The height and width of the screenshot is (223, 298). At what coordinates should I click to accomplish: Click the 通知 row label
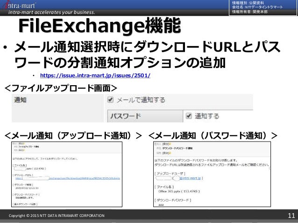(x=20, y=100)
